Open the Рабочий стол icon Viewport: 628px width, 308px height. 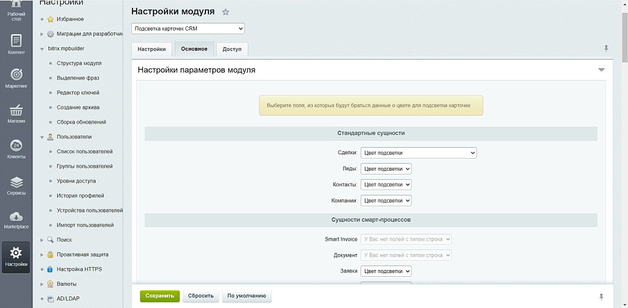coord(16,5)
